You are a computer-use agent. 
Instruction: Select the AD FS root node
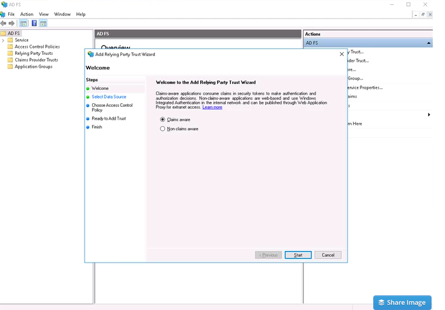point(13,33)
